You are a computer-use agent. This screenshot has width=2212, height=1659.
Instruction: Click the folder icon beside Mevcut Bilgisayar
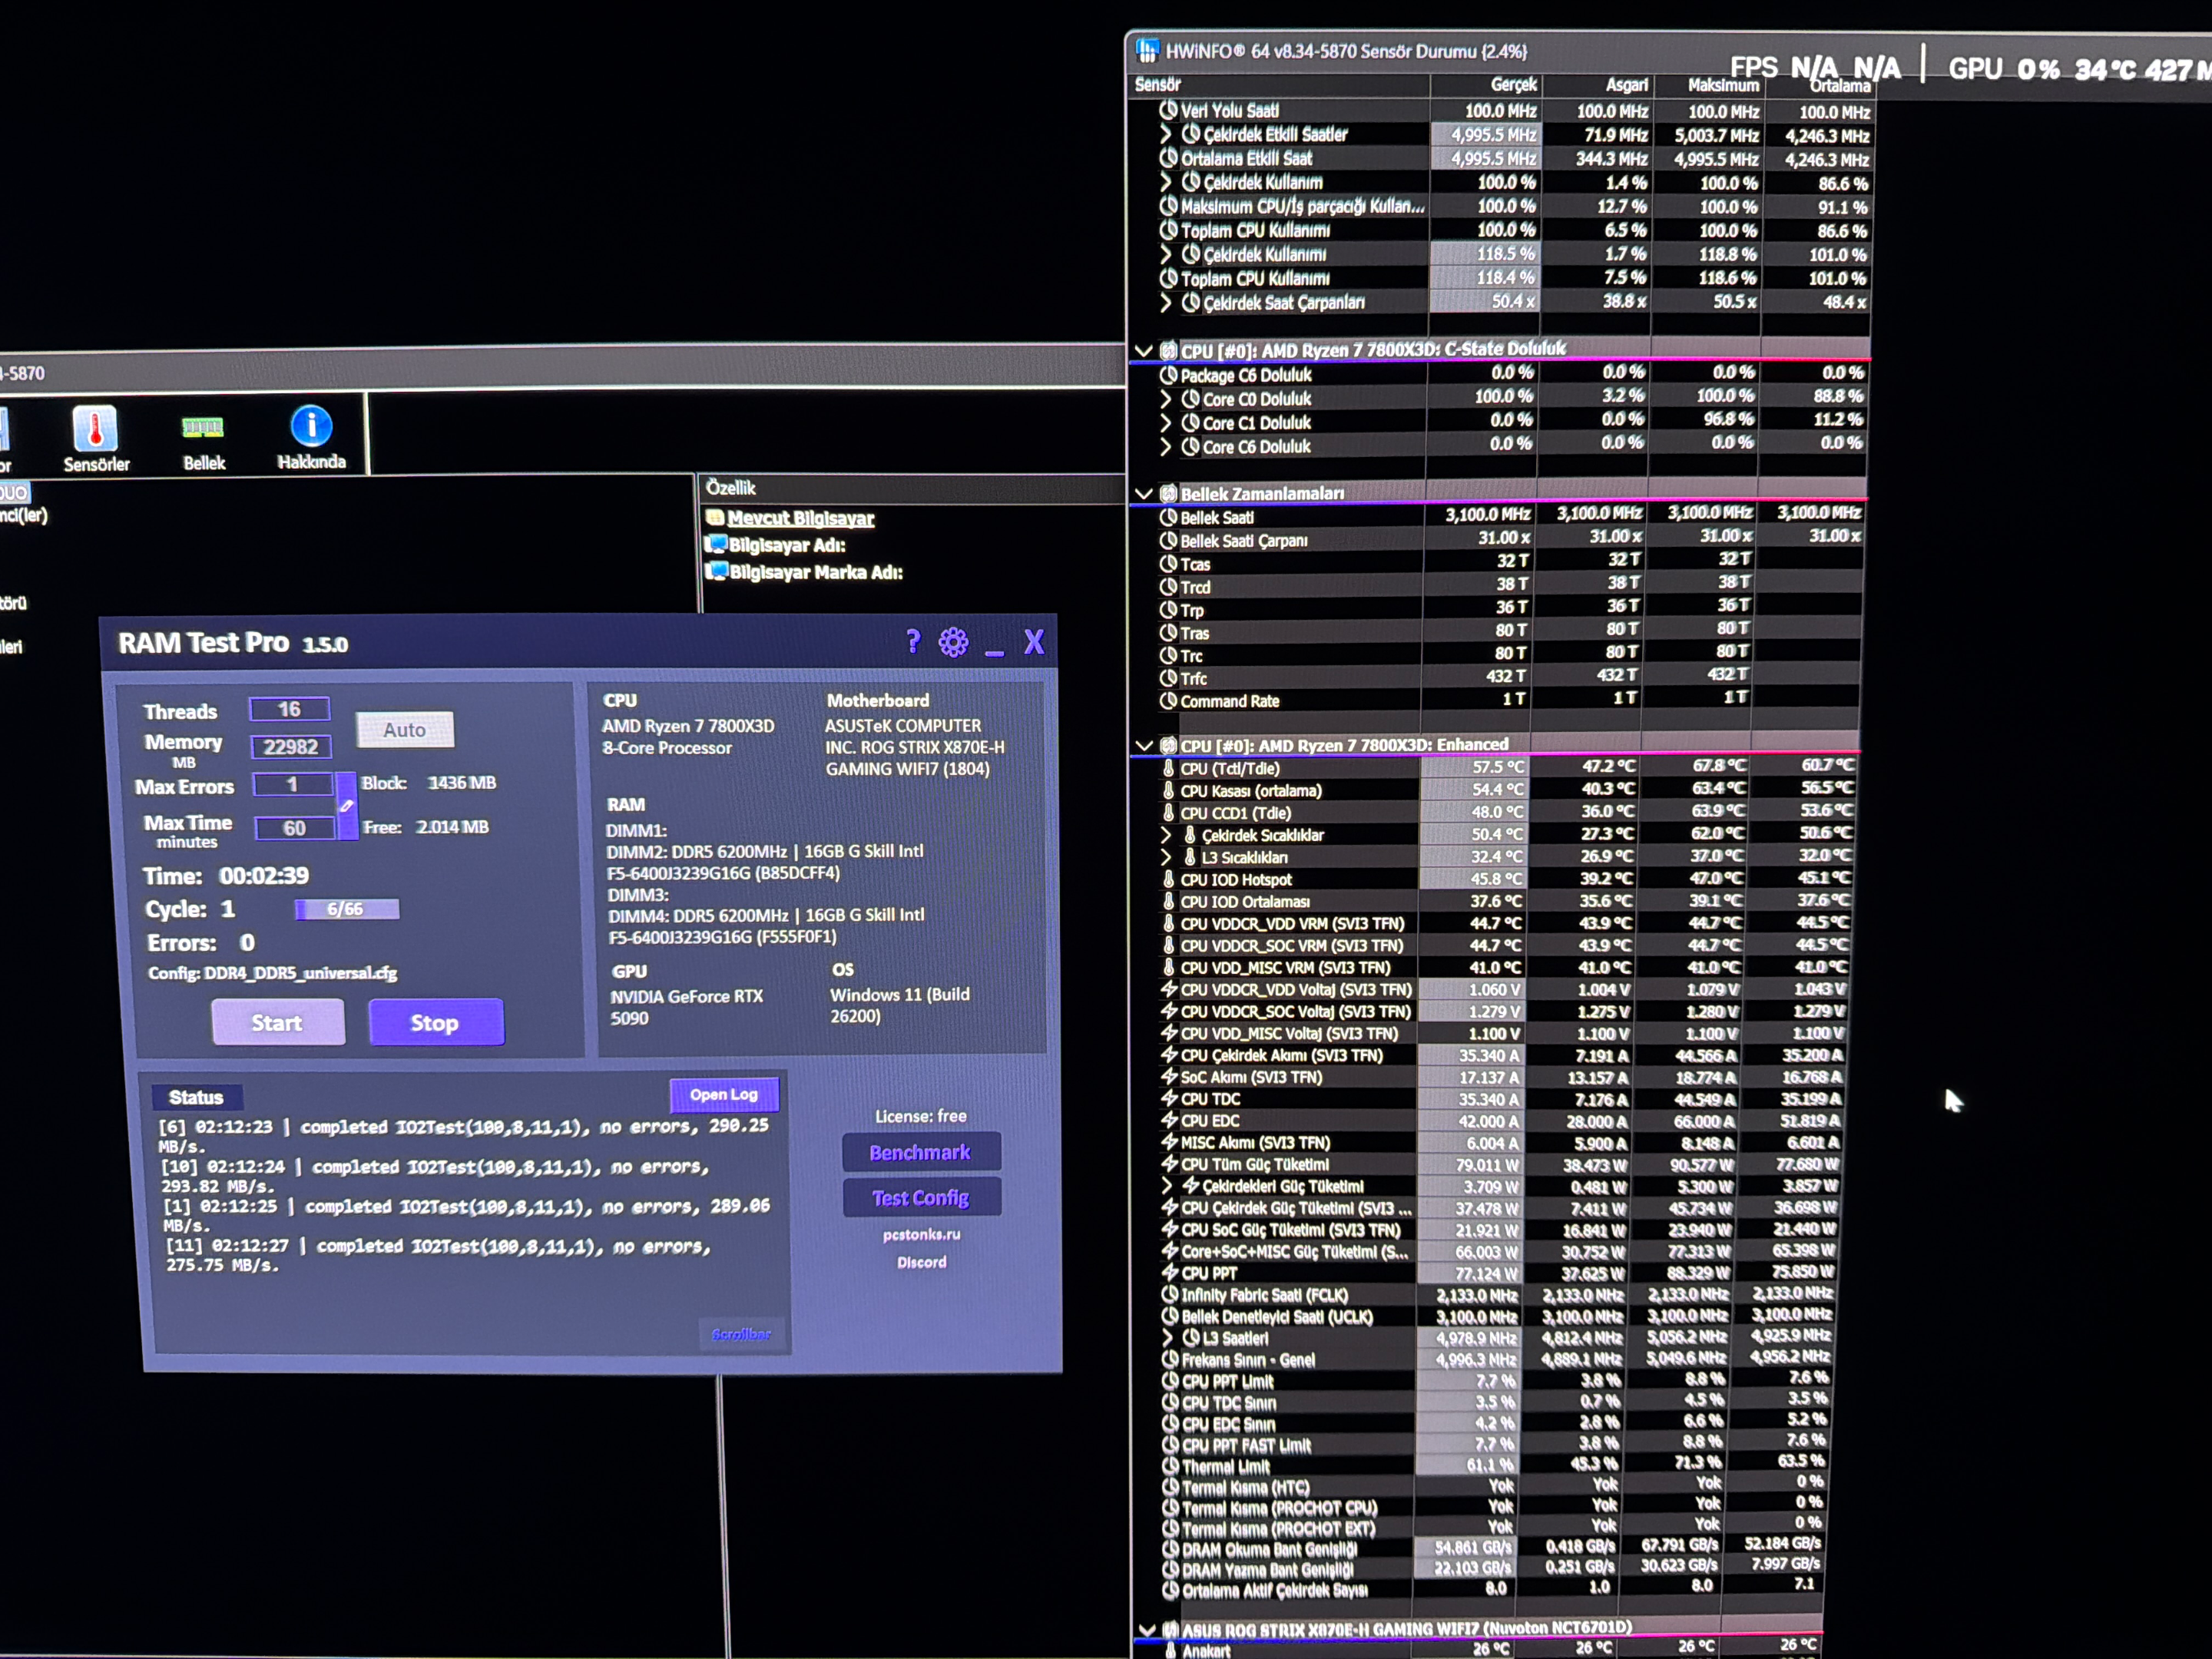(x=714, y=518)
